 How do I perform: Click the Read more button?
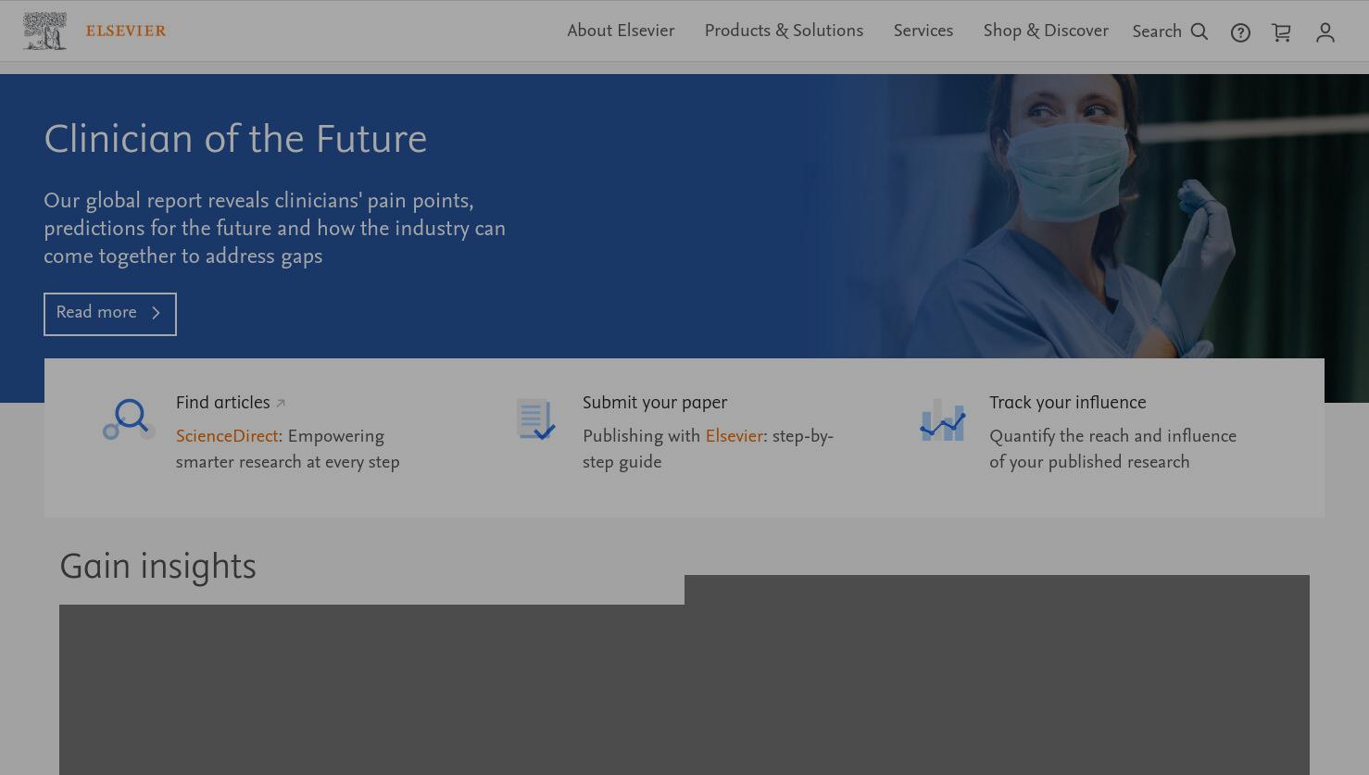click(x=110, y=314)
